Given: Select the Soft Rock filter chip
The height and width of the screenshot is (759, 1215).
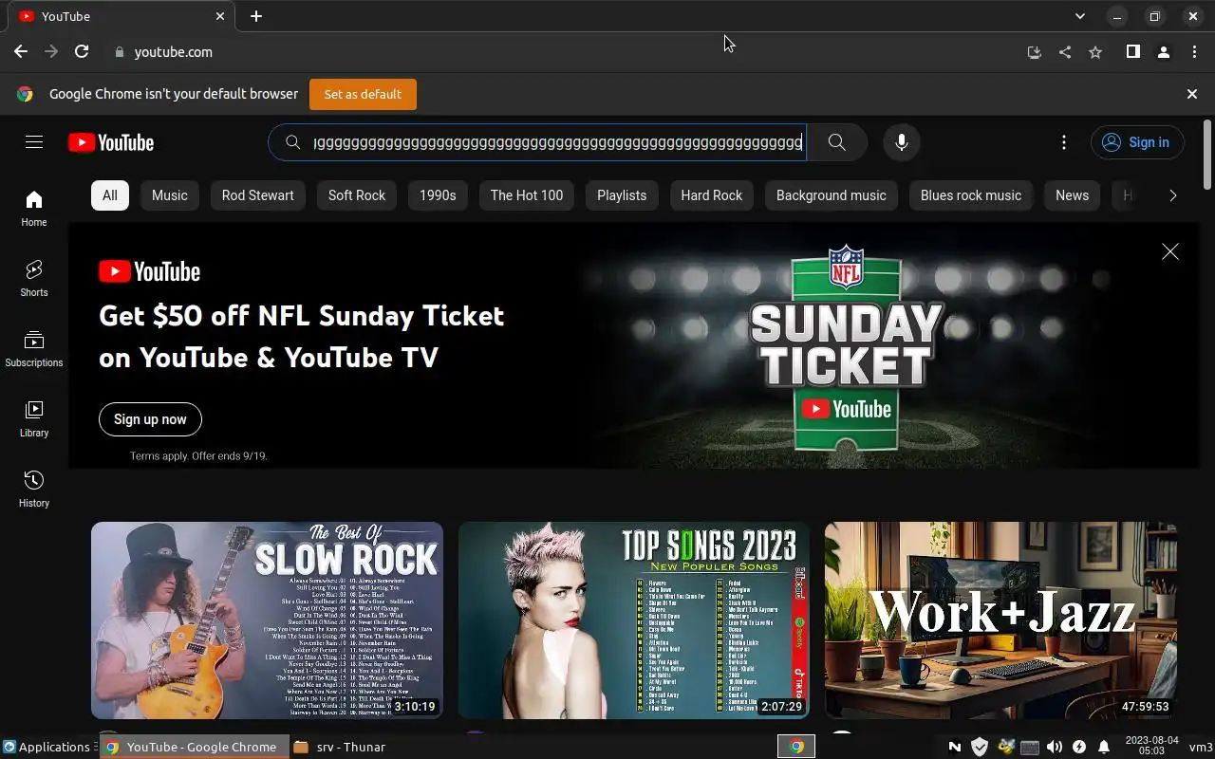Looking at the screenshot, I should [357, 195].
